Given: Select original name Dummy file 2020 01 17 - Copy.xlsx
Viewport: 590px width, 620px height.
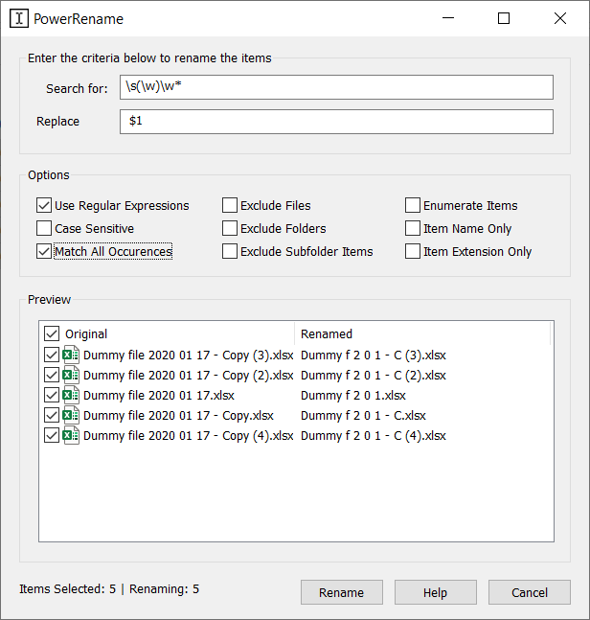Looking at the screenshot, I should point(178,416).
